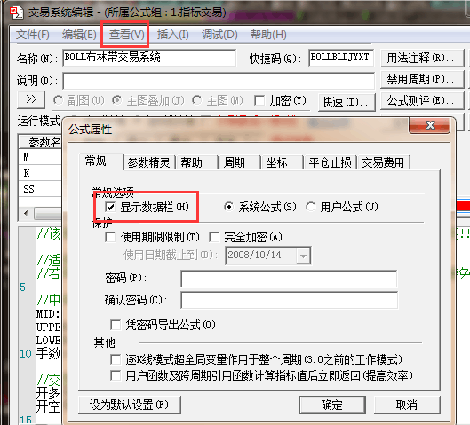Click the 确认密码(C) input field

(x=290, y=300)
